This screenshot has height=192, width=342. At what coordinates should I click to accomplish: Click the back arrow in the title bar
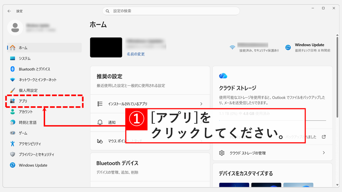[9, 11]
